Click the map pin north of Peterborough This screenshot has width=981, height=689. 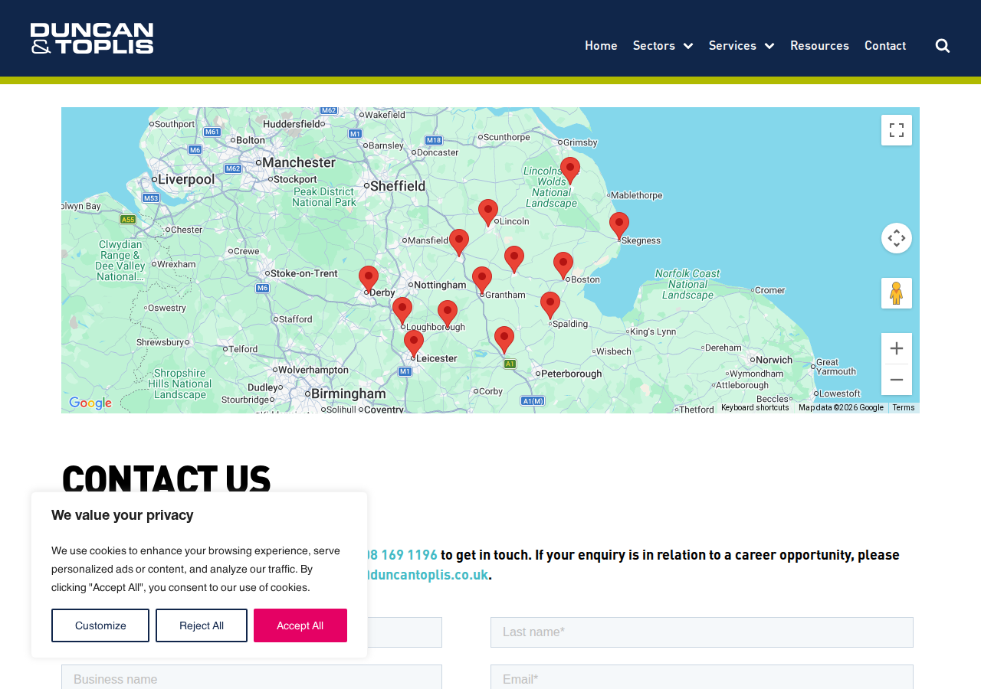click(504, 340)
